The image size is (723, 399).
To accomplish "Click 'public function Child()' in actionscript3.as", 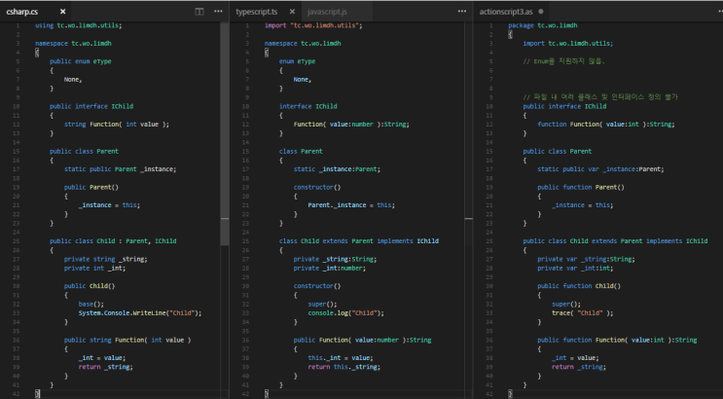I will pyautogui.click(x=579, y=286).
